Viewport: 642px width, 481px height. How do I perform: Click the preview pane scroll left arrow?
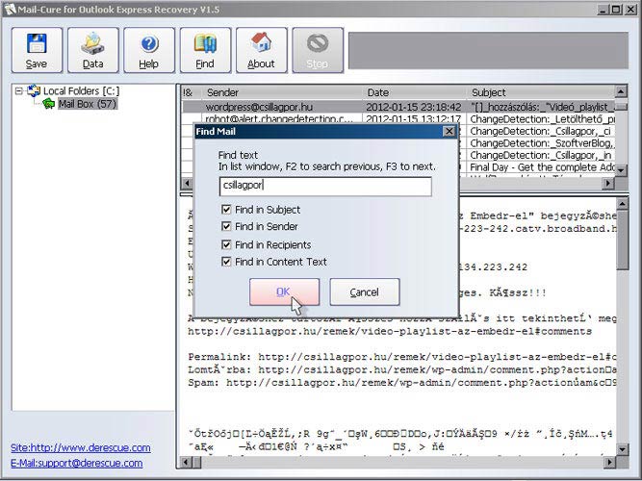coord(186,463)
